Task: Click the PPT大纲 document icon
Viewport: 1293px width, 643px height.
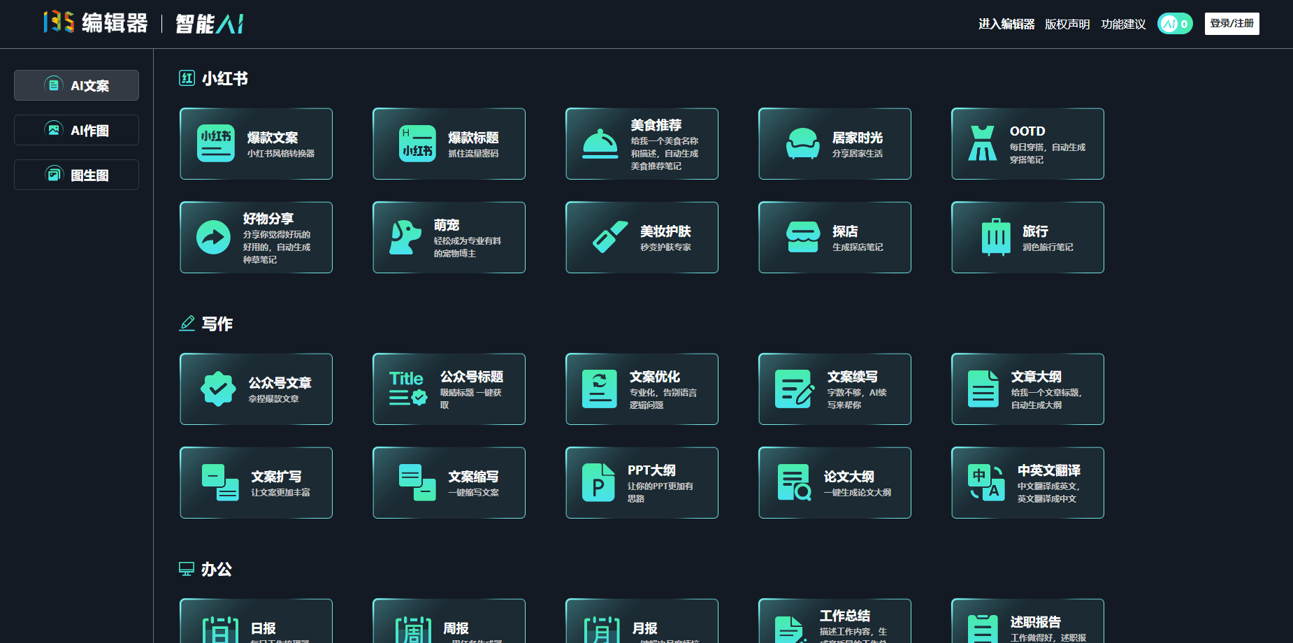Action: (x=598, y=483)
